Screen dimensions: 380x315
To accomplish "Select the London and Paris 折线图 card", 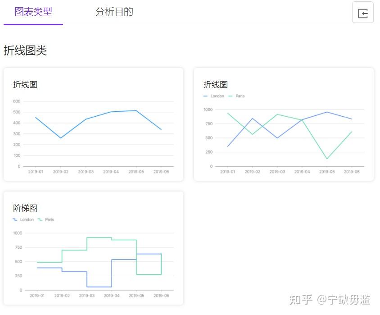I will [x=284, y=124].
